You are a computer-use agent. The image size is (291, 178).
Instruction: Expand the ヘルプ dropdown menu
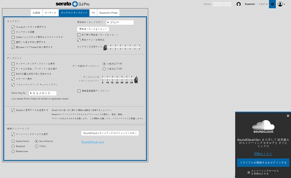263,4
